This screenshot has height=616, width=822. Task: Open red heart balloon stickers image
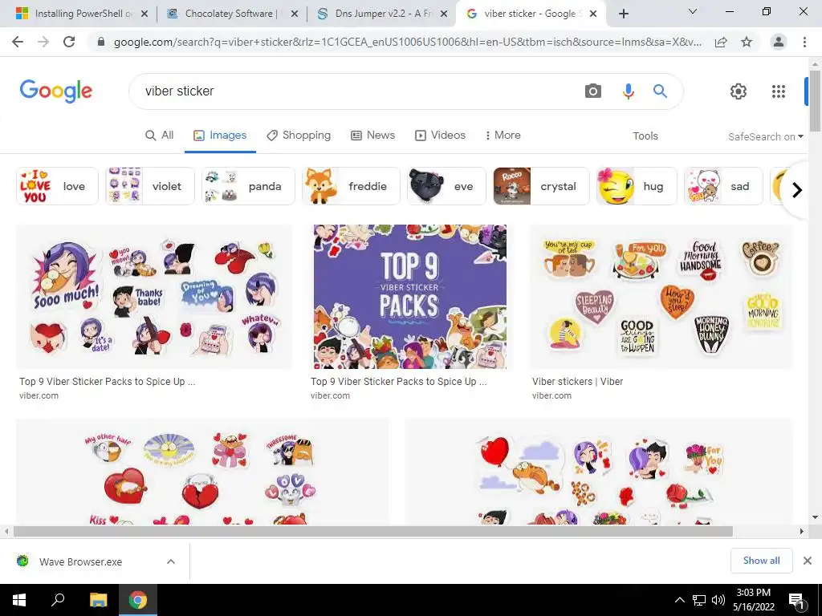point(599,472)
